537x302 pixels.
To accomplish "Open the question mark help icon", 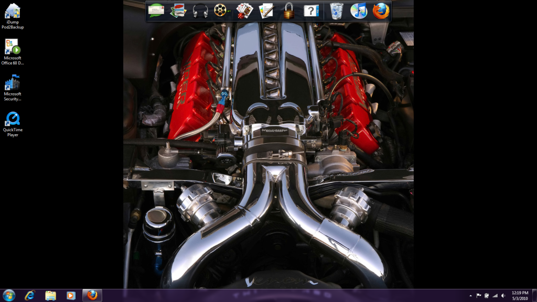I will [x=311, y=10].
